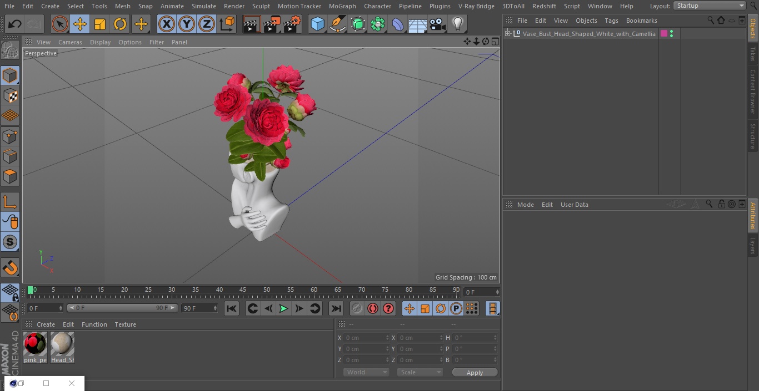Open the spline pen tool
The height and width of the screenshot is (391, 759).
coord(337,24)
